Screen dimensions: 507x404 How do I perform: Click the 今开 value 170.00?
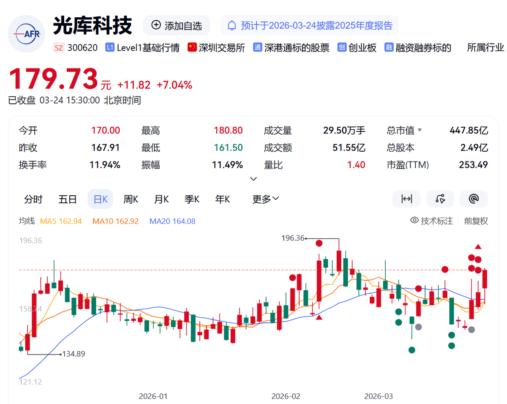click(x=106, y=131)
